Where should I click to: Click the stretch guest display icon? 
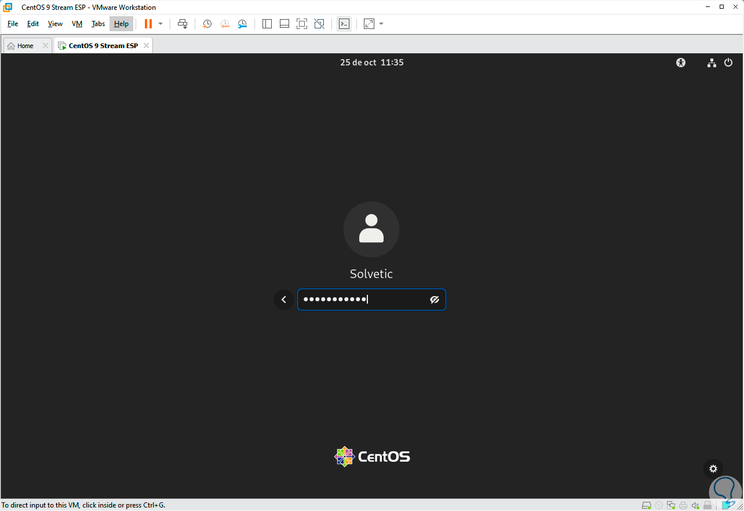(x=369, y=24)
